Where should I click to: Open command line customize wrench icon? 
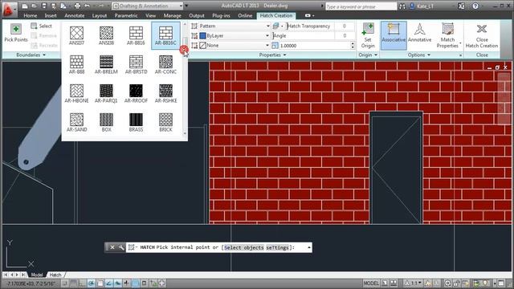[x=121, y=247]
